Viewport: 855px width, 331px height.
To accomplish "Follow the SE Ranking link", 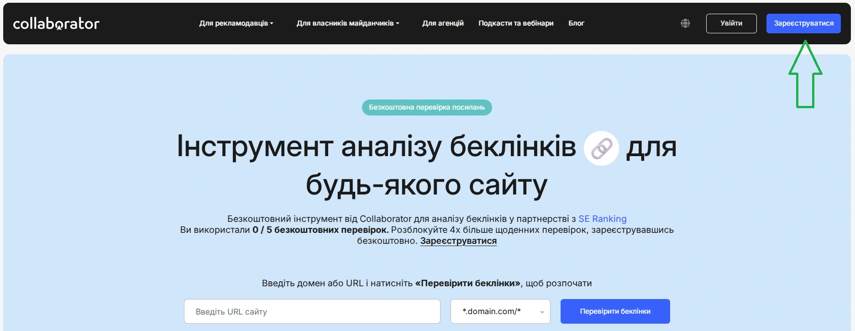I will (x=603, y=219).
